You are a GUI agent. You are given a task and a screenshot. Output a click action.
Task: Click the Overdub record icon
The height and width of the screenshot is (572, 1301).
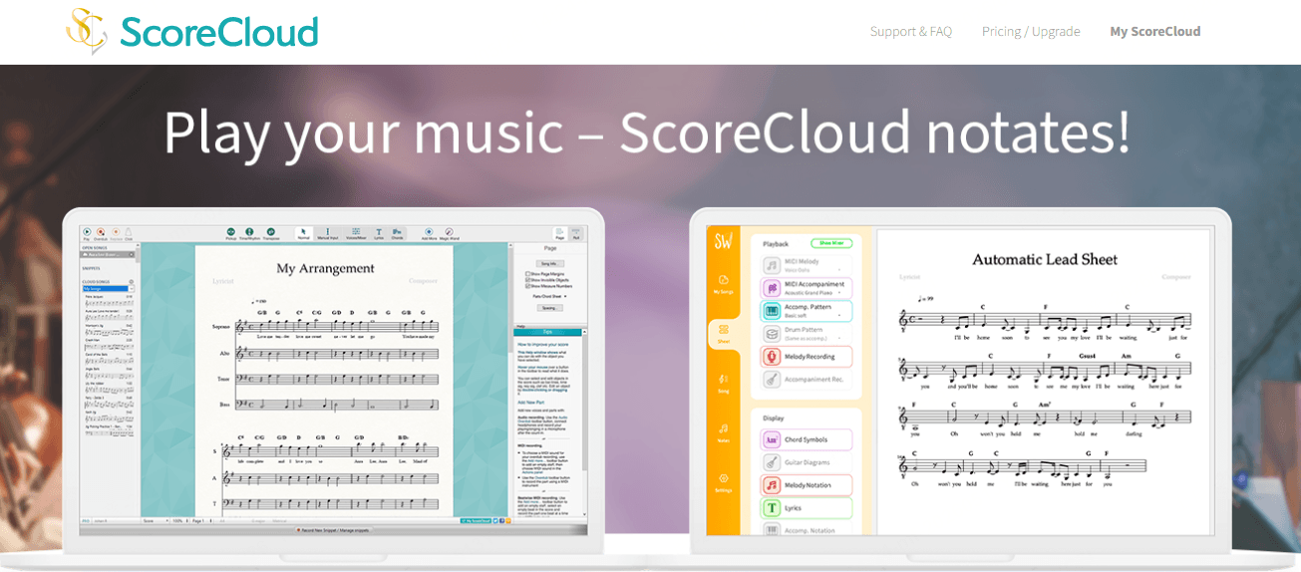click(101, 234)
